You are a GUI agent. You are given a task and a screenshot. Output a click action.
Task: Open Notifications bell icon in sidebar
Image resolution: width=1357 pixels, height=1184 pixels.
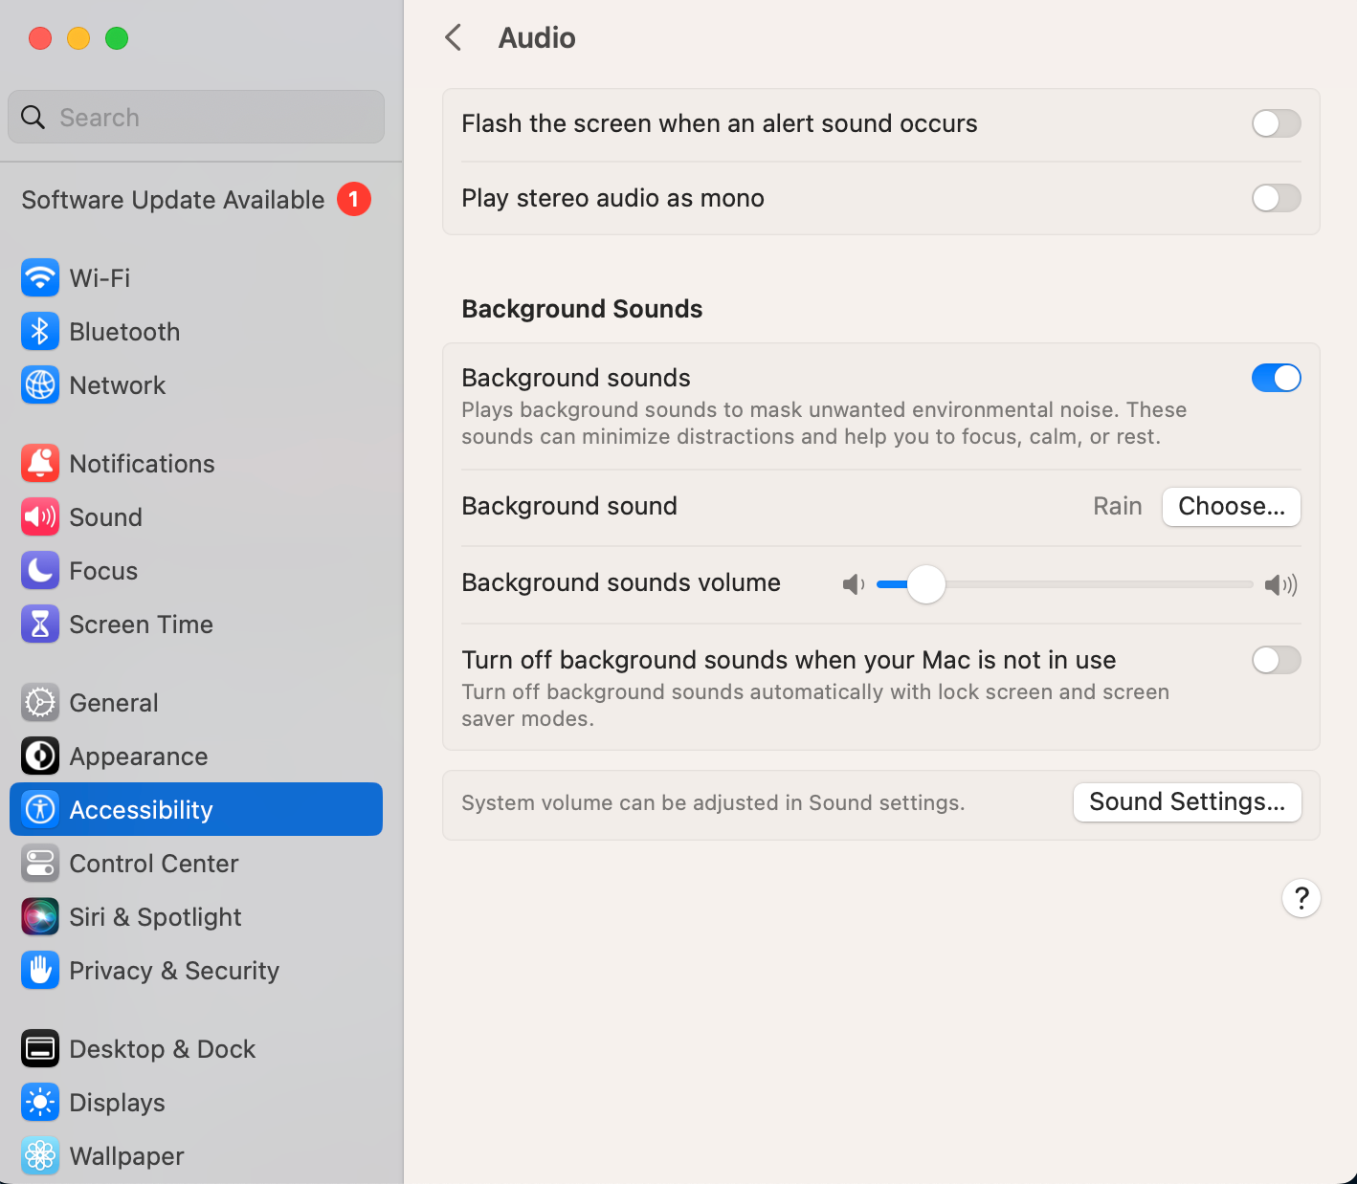[x=40, y=464]
